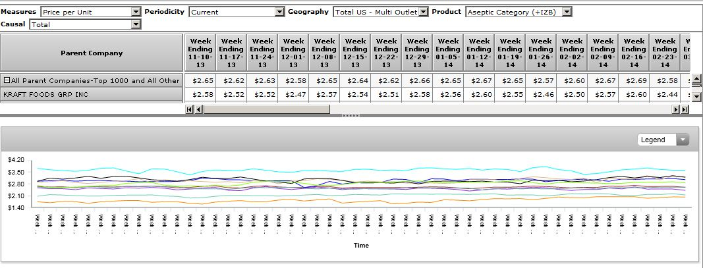Select the KRAFT FOODS GRP INC row

[x=92, y=95]
